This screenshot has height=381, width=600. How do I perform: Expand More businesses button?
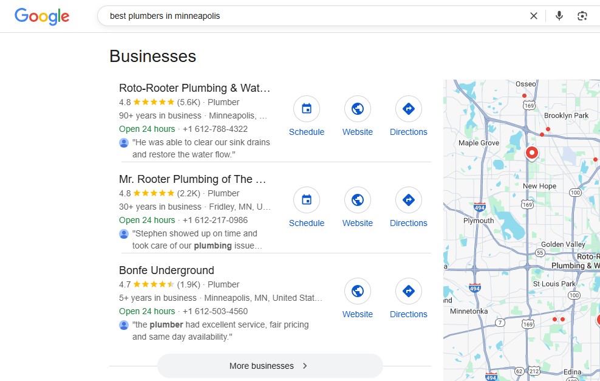click(x=270, y=366)
